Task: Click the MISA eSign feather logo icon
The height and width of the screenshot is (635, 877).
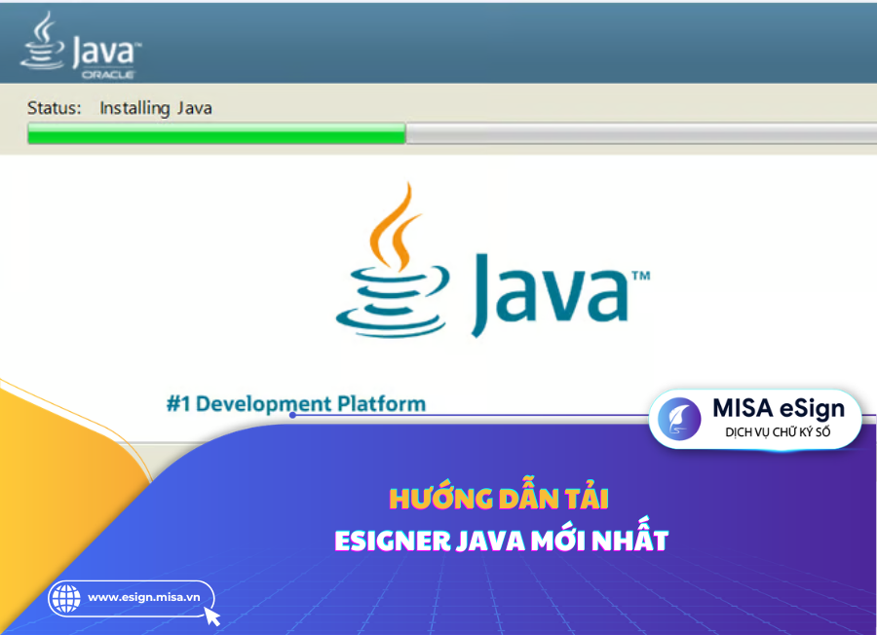Action: coord(679,419)
